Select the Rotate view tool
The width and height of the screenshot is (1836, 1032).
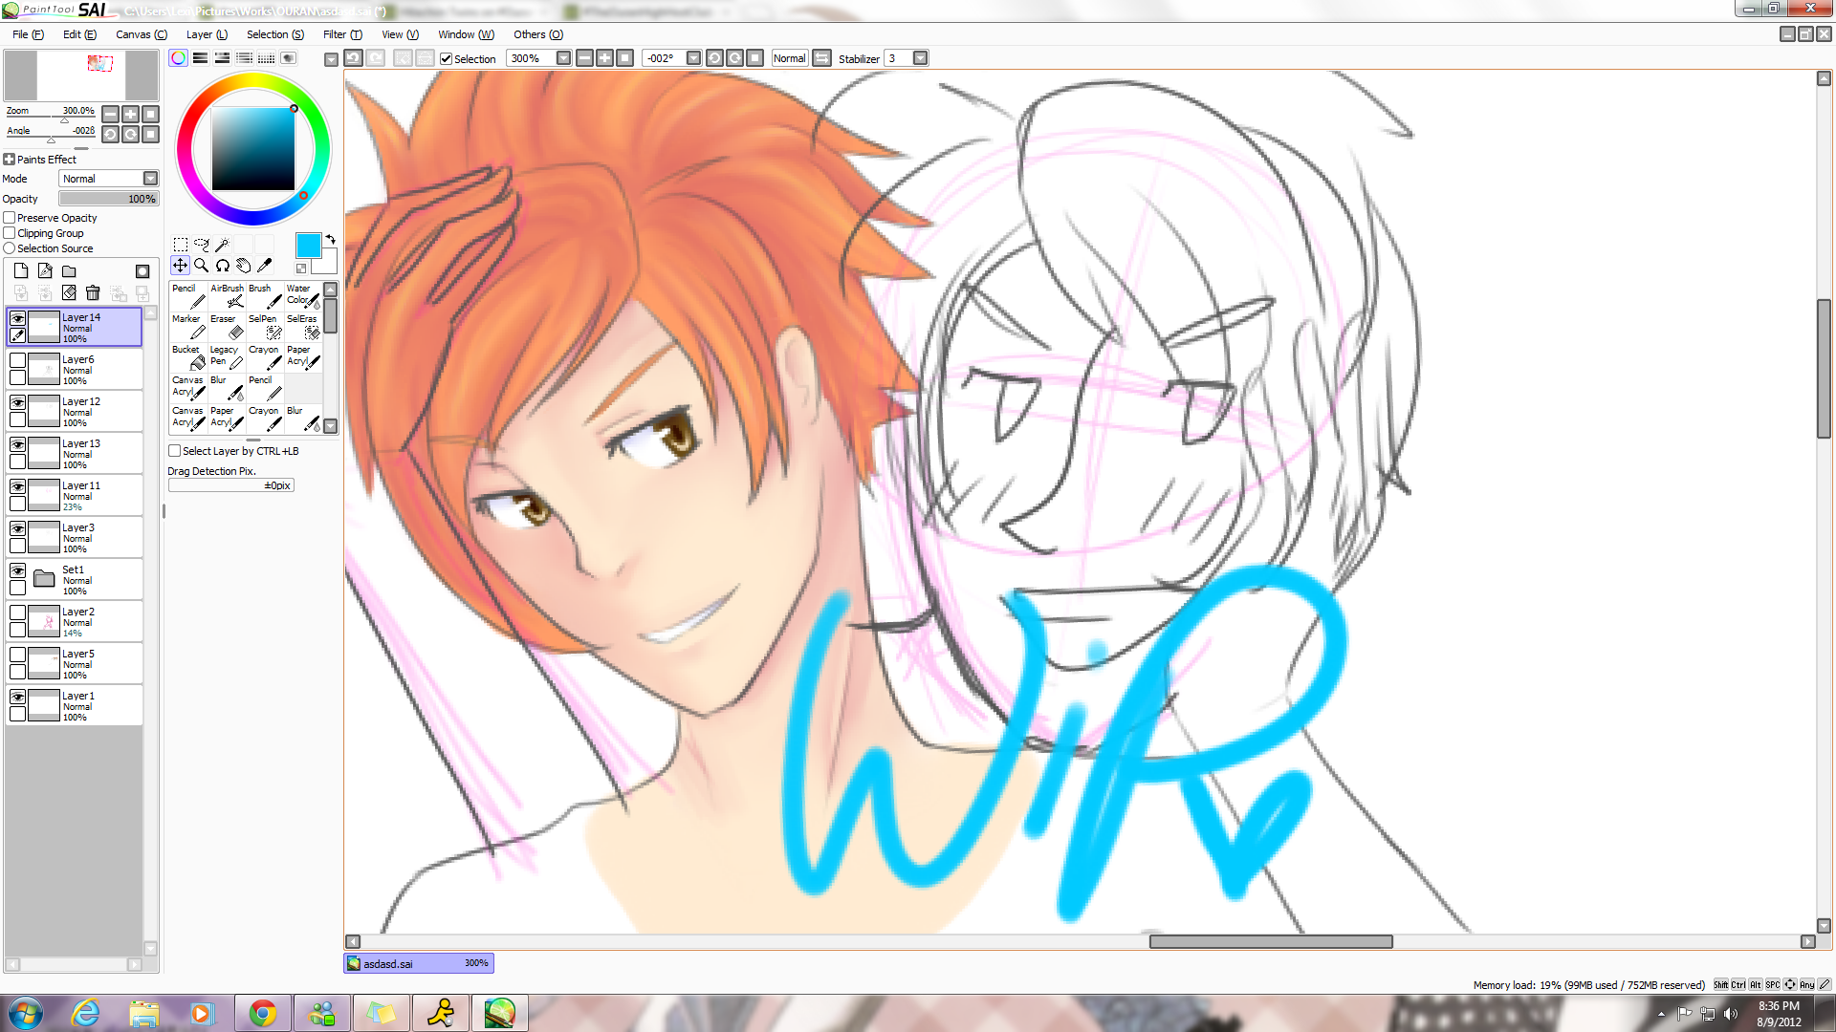pos(222,266)
